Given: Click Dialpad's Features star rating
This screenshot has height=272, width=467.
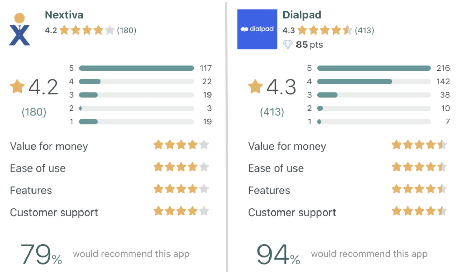Looking at the screenshot, I should [x=419, y=189].
